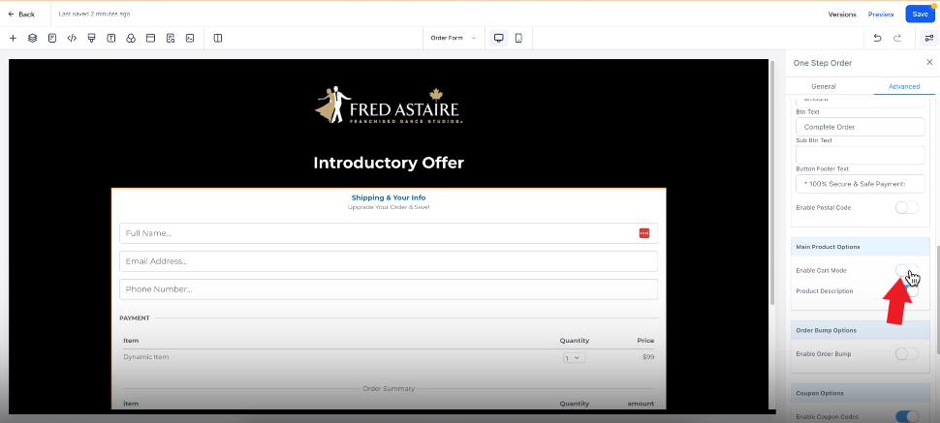
Task: Open the SEO document search icon
Action: point(171,39)
